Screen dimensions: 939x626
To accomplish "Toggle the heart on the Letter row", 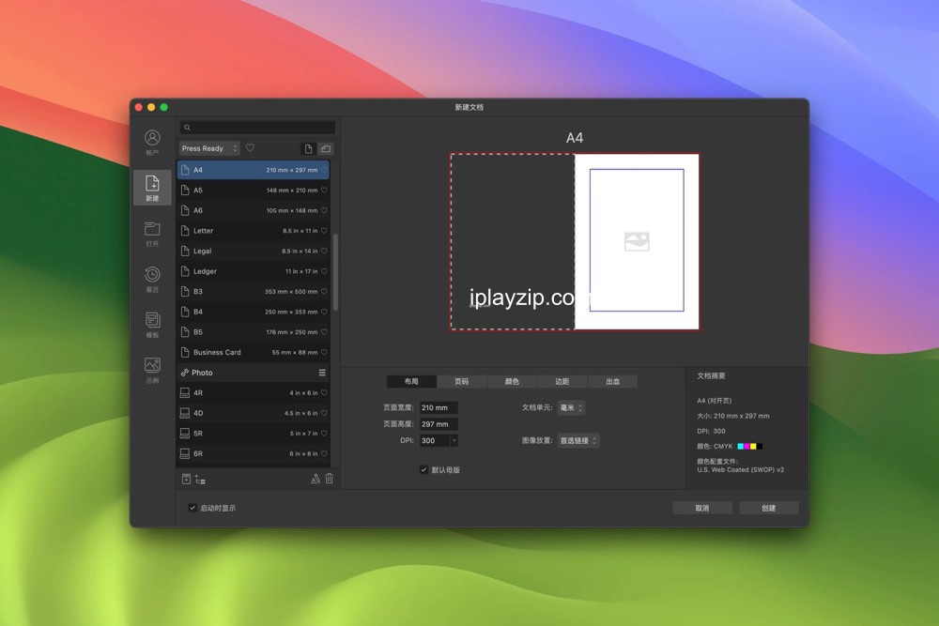I will (x=324, y=231).
